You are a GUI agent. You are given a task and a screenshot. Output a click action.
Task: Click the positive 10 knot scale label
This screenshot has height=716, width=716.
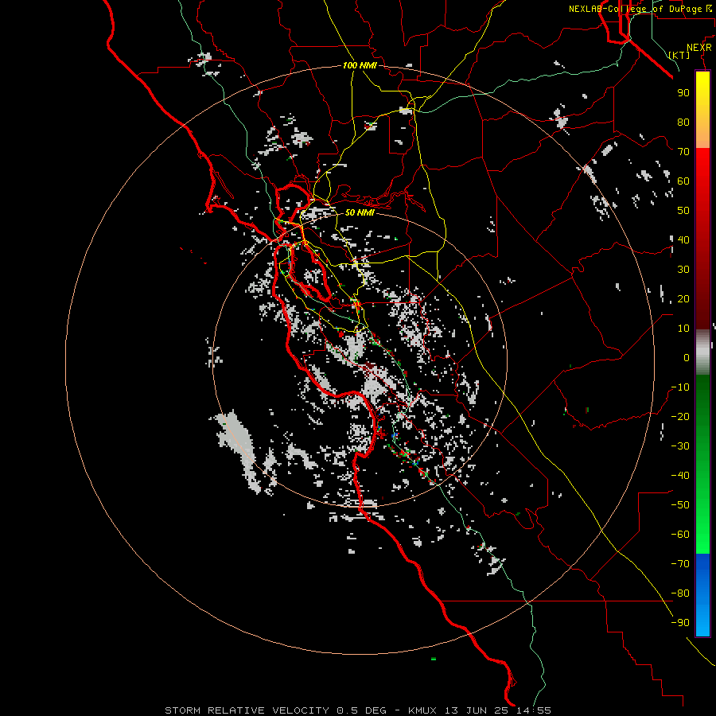tap(683, 329)
